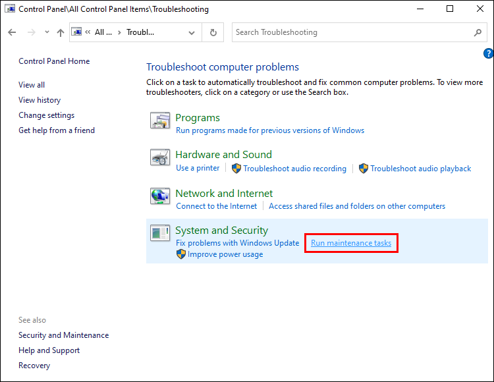The width and height of the screenshot is (494, 382).
Task: Go to Control Panel Home
Action: click(54, 61)
